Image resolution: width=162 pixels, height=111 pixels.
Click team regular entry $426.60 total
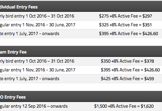pyautogui.click(x=152, y=70)
